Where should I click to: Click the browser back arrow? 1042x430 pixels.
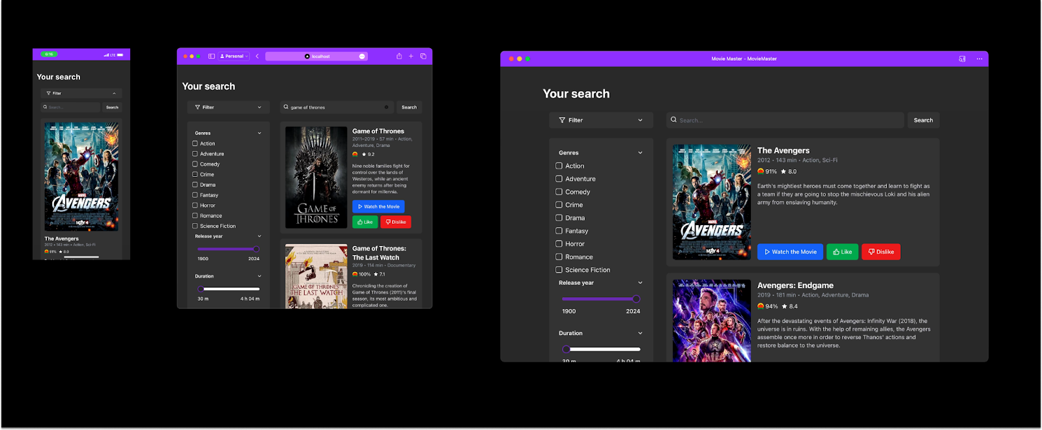[257, 56]
